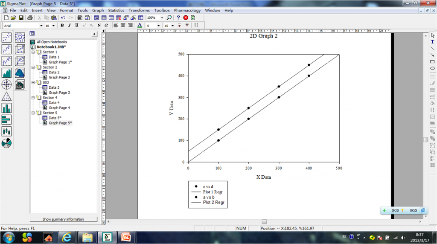The width and height of the screenshot is (437, 244).
Task: Open the Transforms menu
Action: [x=139, y=10]
